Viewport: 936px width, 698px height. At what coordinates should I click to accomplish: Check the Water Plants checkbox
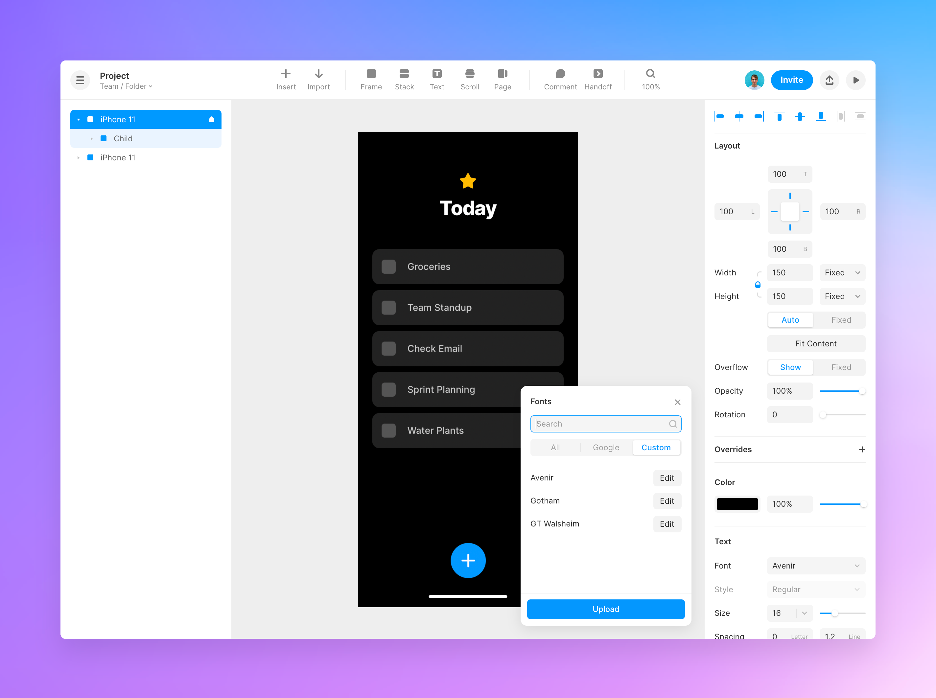coord(389,430)
